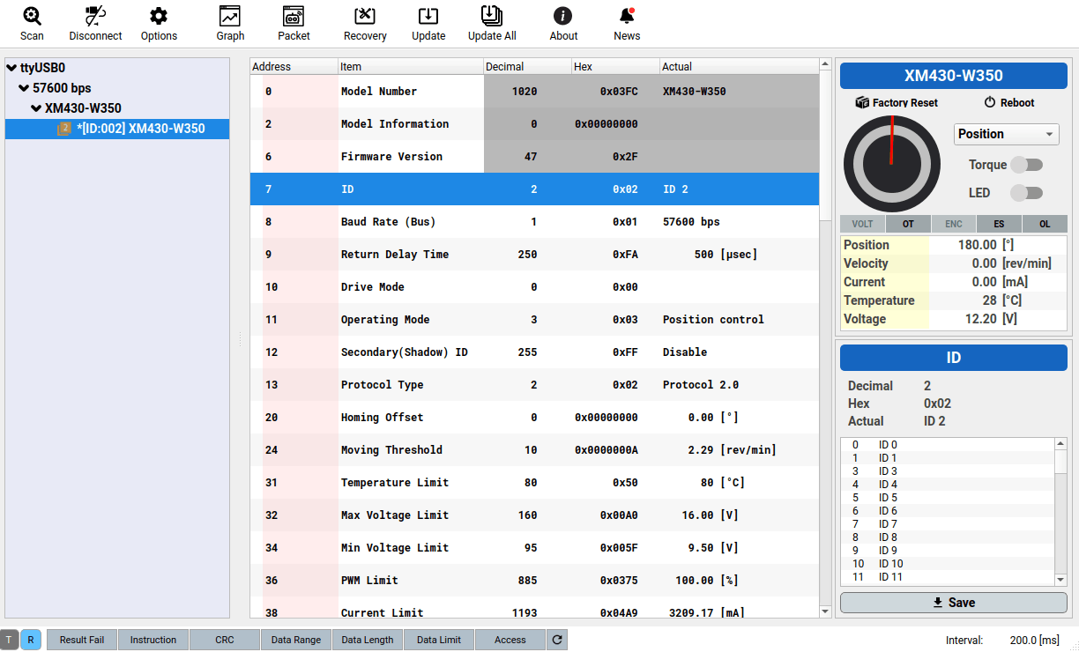Click the ES error indicator
1079x652 pixels.
point(999,224)
